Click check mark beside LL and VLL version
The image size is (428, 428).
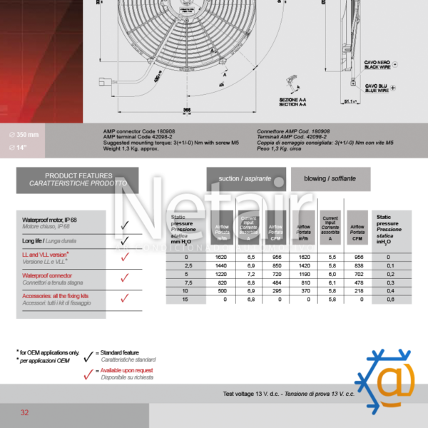tap(124, 258)
